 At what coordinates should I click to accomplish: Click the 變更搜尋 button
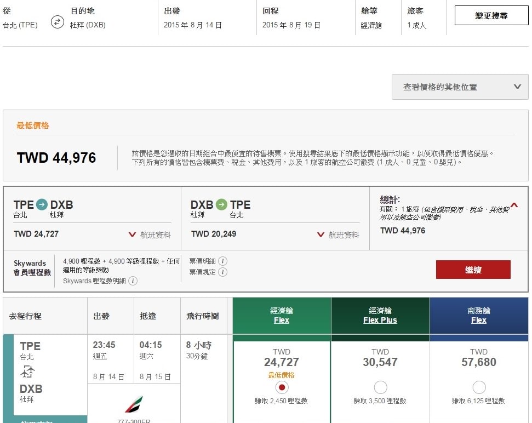click(491, 15)
